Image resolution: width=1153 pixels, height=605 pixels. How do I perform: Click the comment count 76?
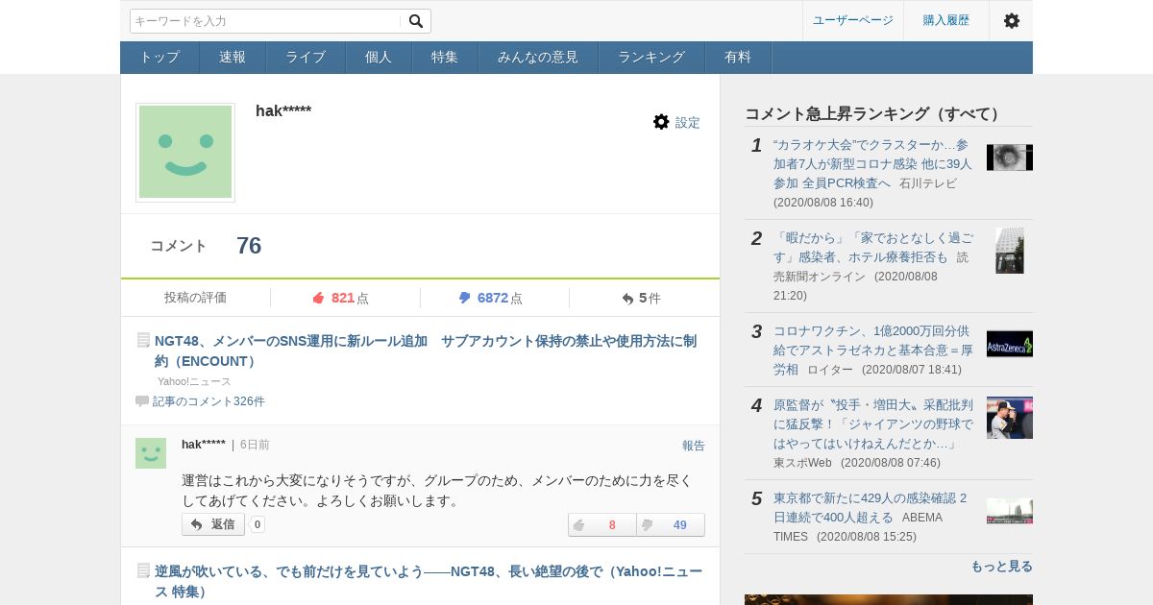[x=249, y=246]
